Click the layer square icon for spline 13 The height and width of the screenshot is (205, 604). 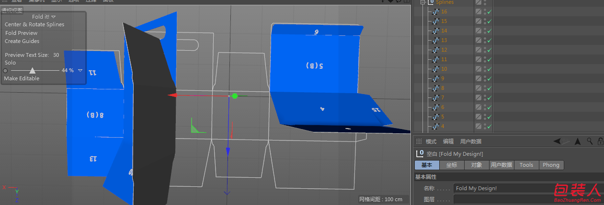tap(478, 41)
